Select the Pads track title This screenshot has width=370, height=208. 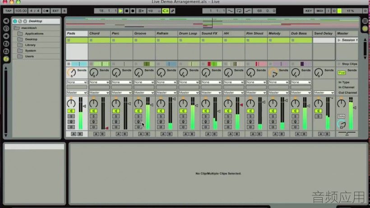tap(77, 33)
